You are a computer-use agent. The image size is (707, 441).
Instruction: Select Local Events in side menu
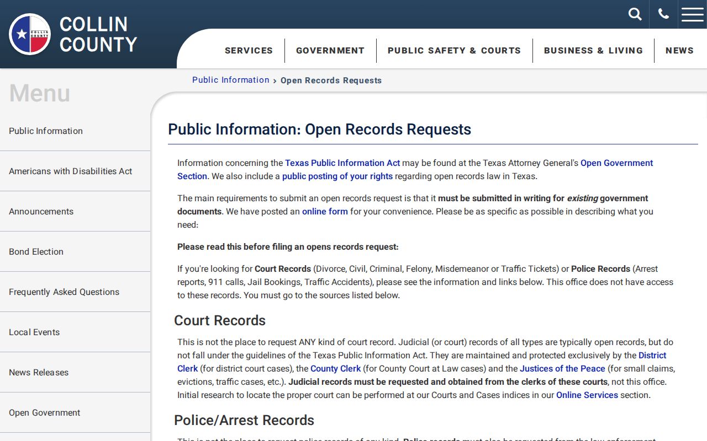point(75,332)
